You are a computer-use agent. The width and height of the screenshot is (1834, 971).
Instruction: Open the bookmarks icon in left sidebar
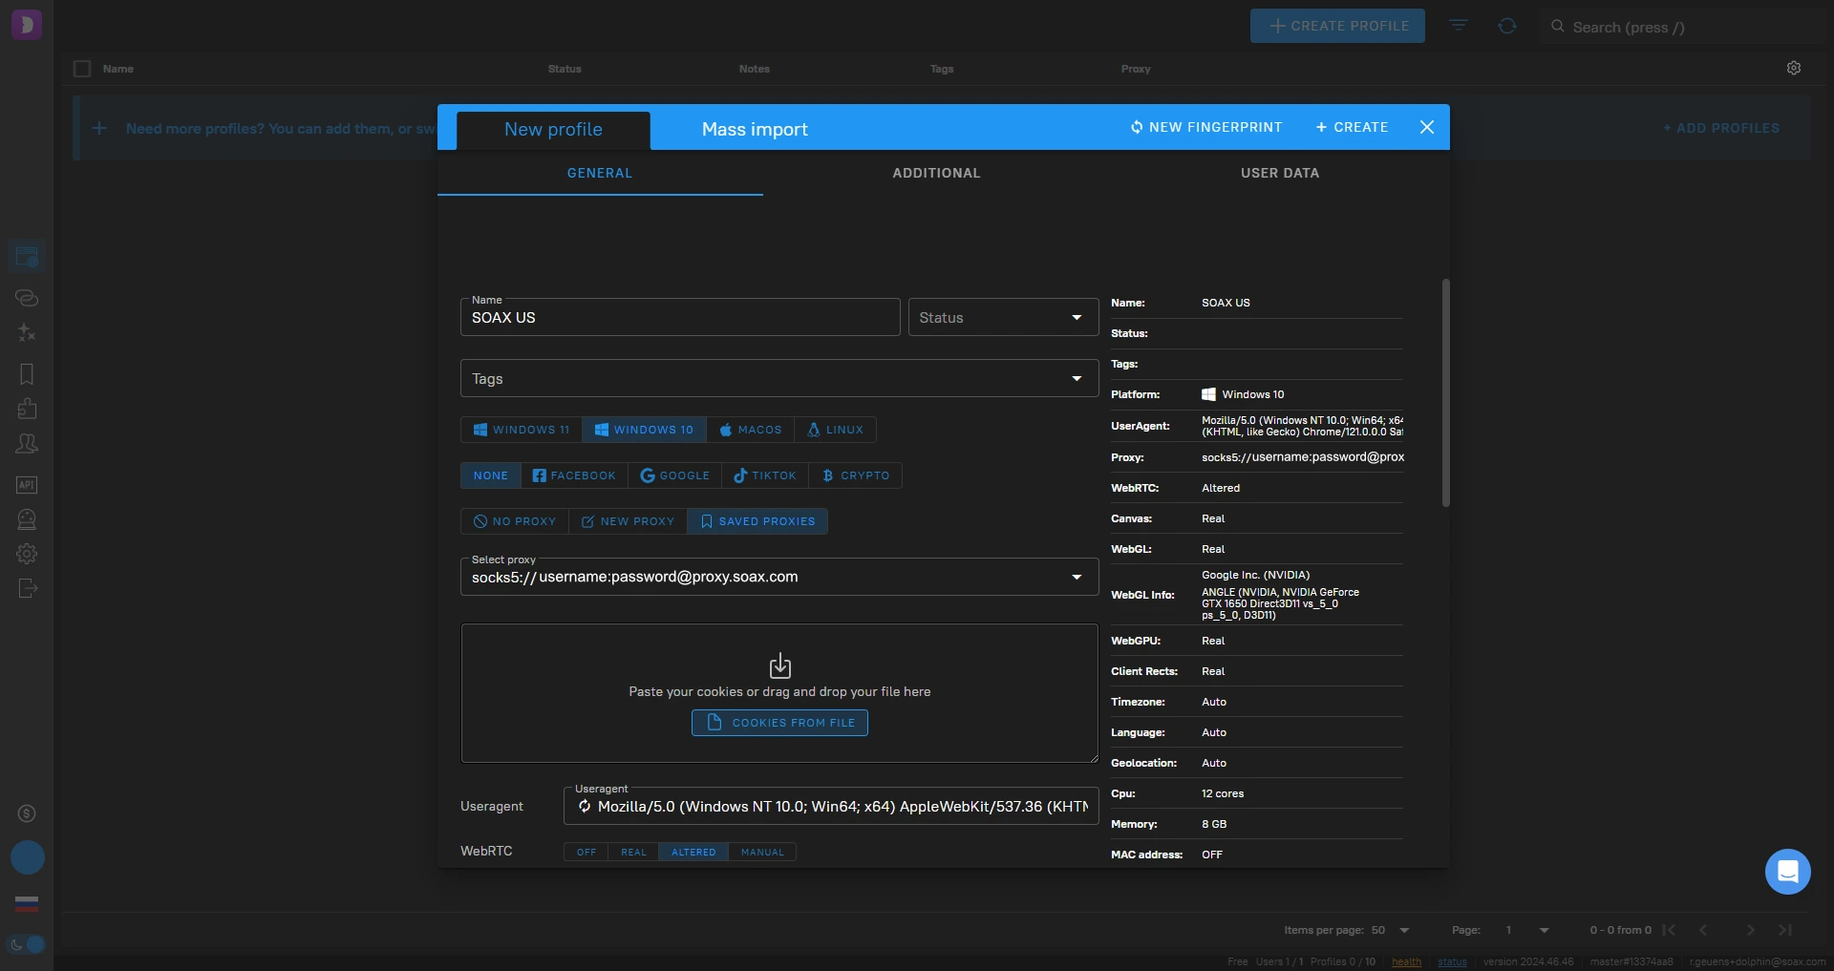(x=27, y=374)
